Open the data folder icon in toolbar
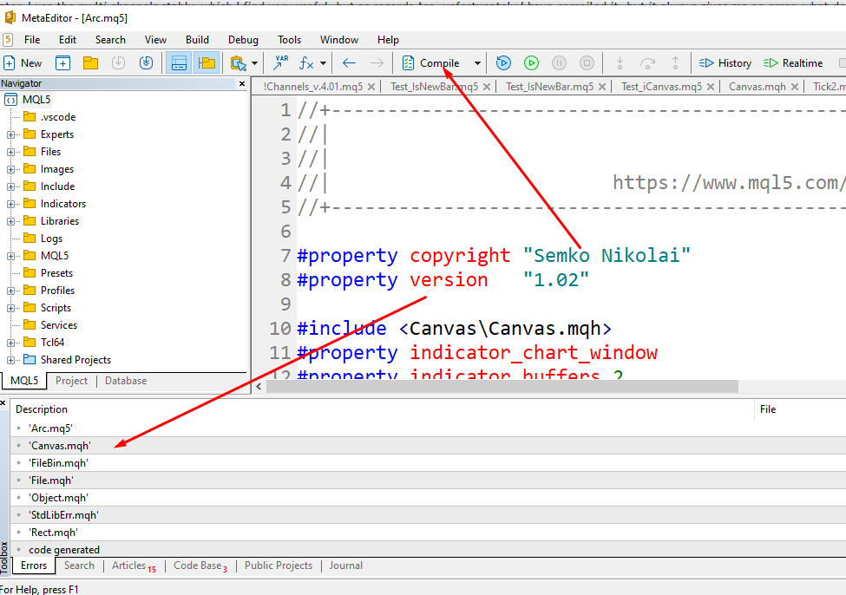Image resolution: width=846 pixels, height=595 pixels. pyautogui.click(x=89, y=62)
